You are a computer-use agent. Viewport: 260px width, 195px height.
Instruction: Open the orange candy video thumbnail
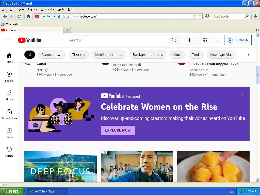[x=213, y=167]
